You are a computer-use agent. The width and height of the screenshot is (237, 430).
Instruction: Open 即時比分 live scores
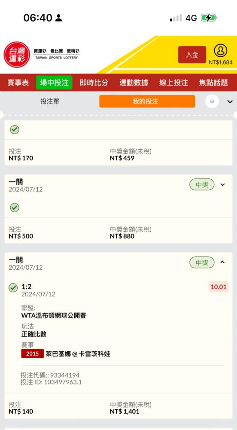pyautogui.click(x=94, y=83)
